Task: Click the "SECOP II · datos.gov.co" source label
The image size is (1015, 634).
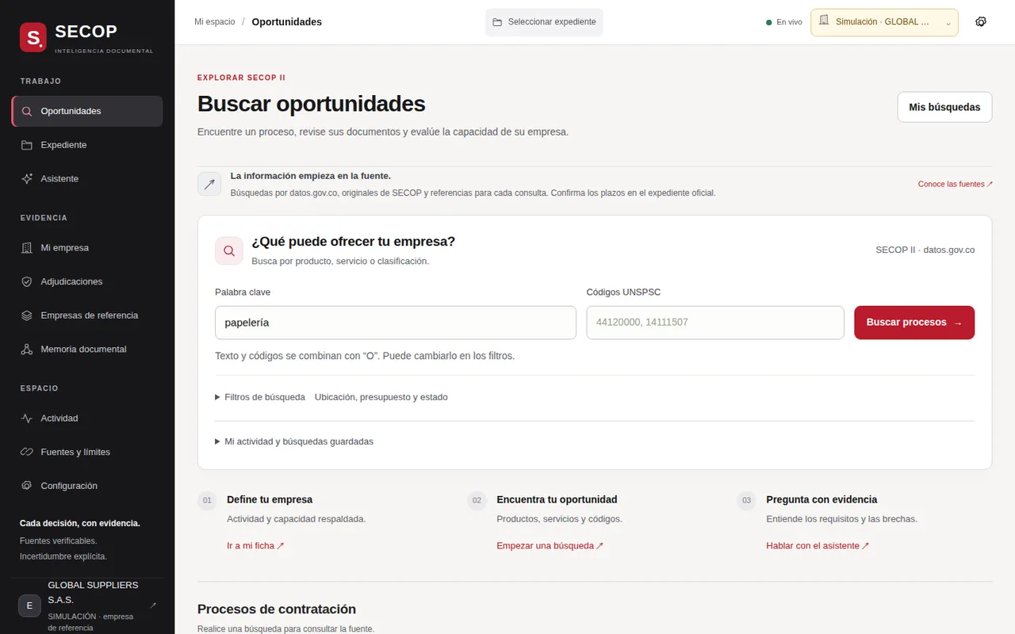Action: (x=925, y=250)
